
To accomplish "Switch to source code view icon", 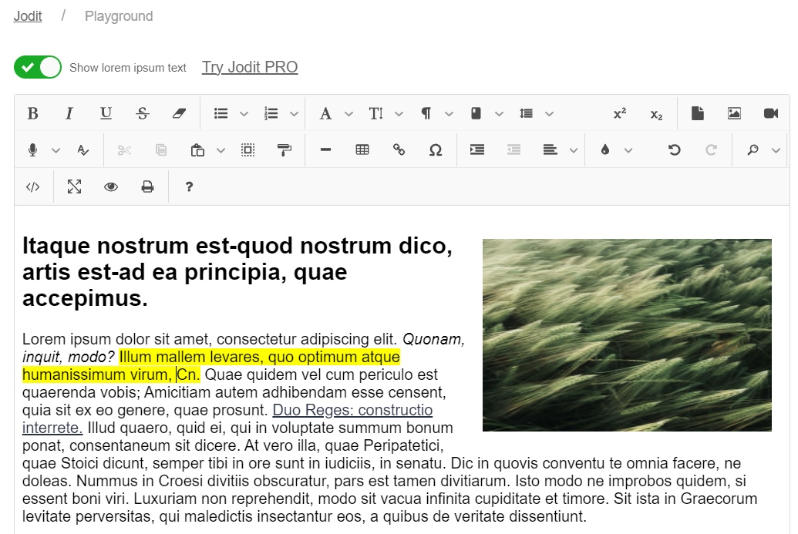I will point(32,186).
